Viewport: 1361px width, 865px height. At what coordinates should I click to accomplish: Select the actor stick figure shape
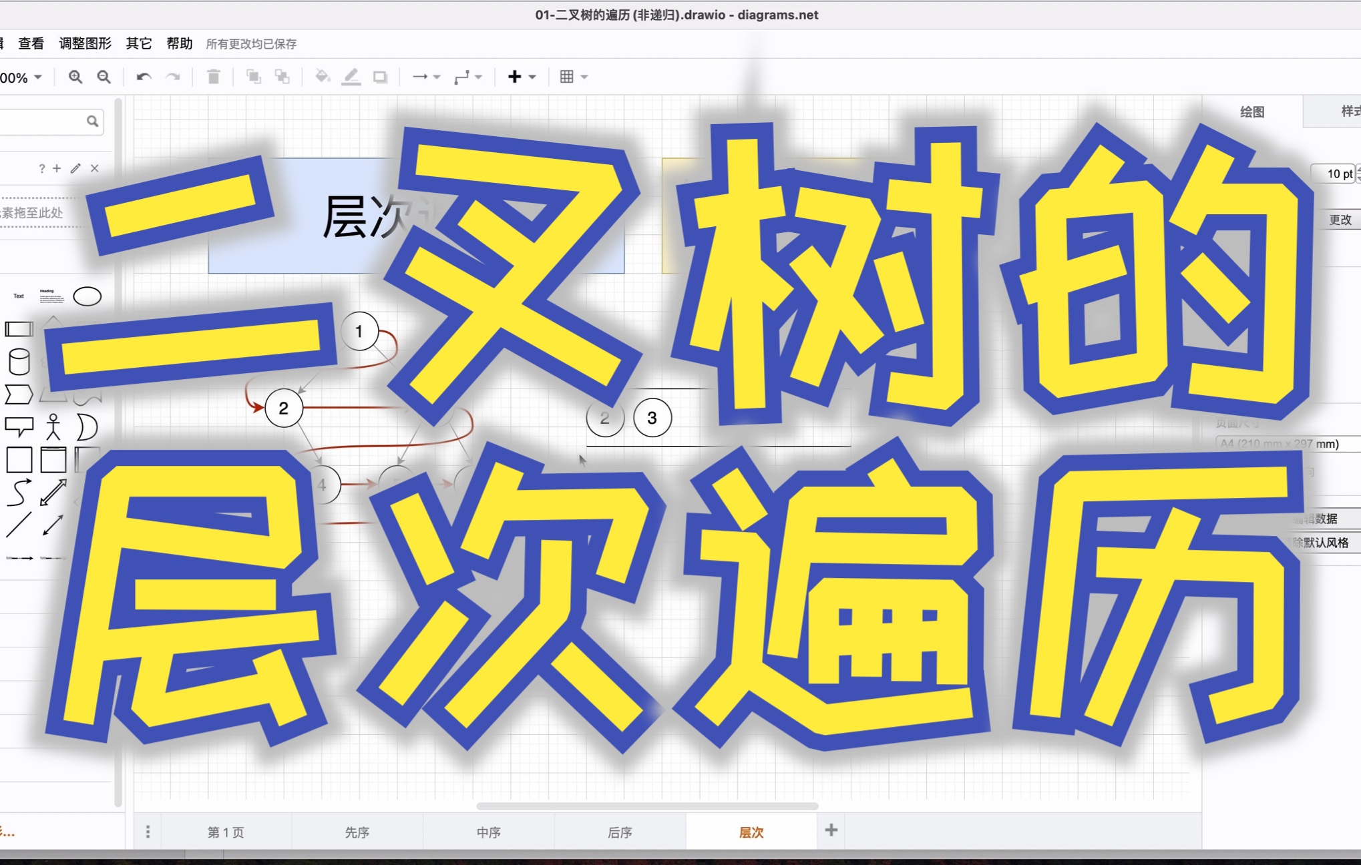[53, 426]
